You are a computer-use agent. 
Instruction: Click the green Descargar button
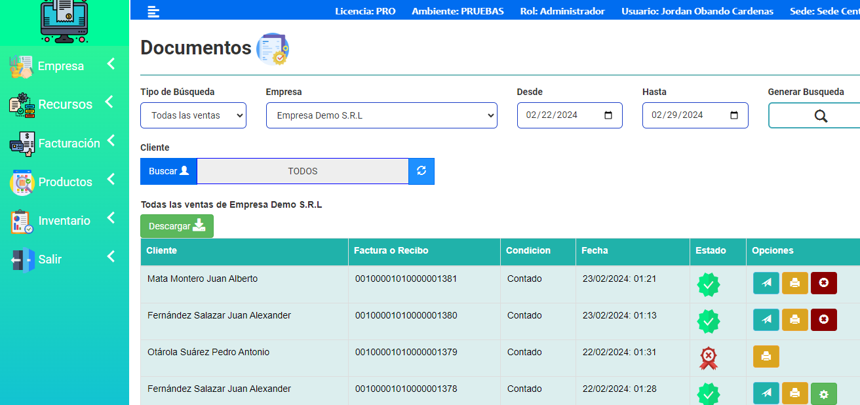[x=176, y=226]
